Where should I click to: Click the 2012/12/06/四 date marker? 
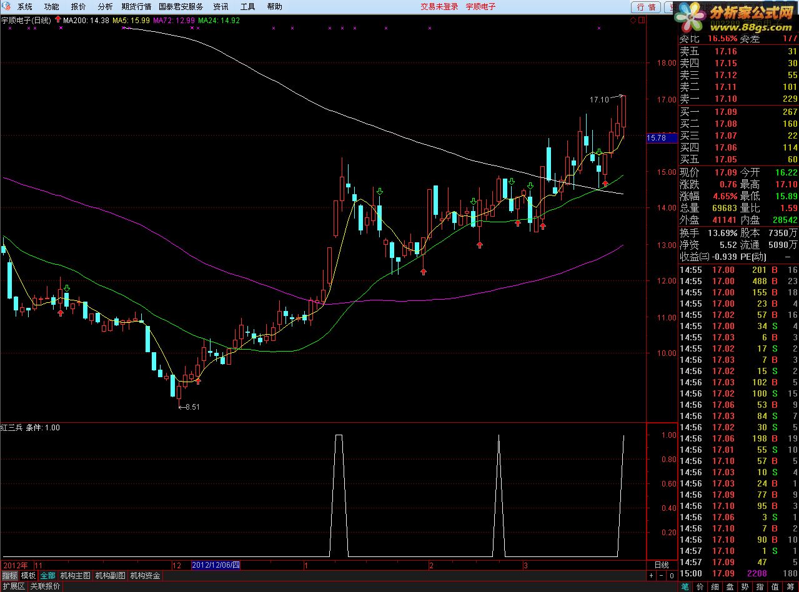216,565
